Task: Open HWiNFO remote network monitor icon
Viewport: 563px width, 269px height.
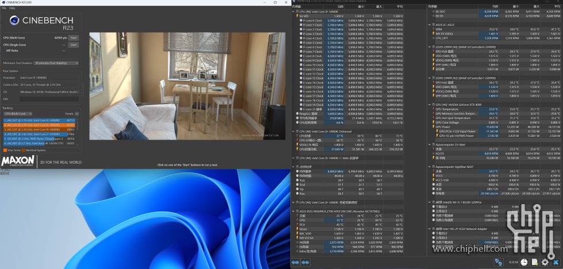Action: coord(499,262)
